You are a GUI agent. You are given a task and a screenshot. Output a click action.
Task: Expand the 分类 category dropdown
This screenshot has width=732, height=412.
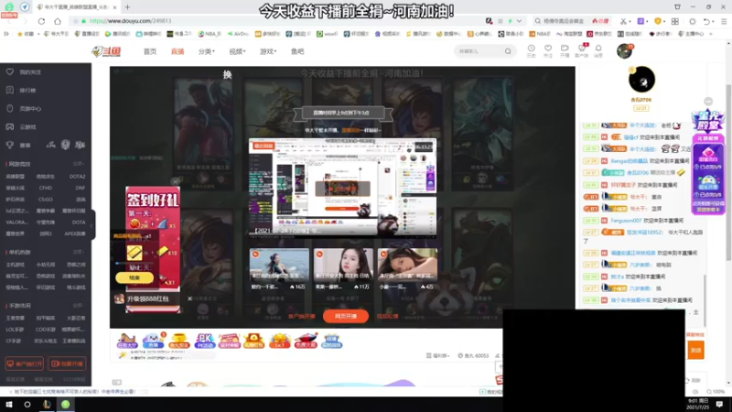(207, 51)
